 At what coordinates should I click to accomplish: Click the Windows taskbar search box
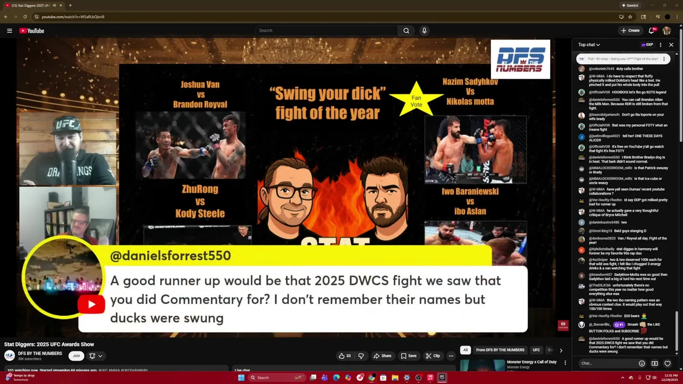tap(276, 378)
